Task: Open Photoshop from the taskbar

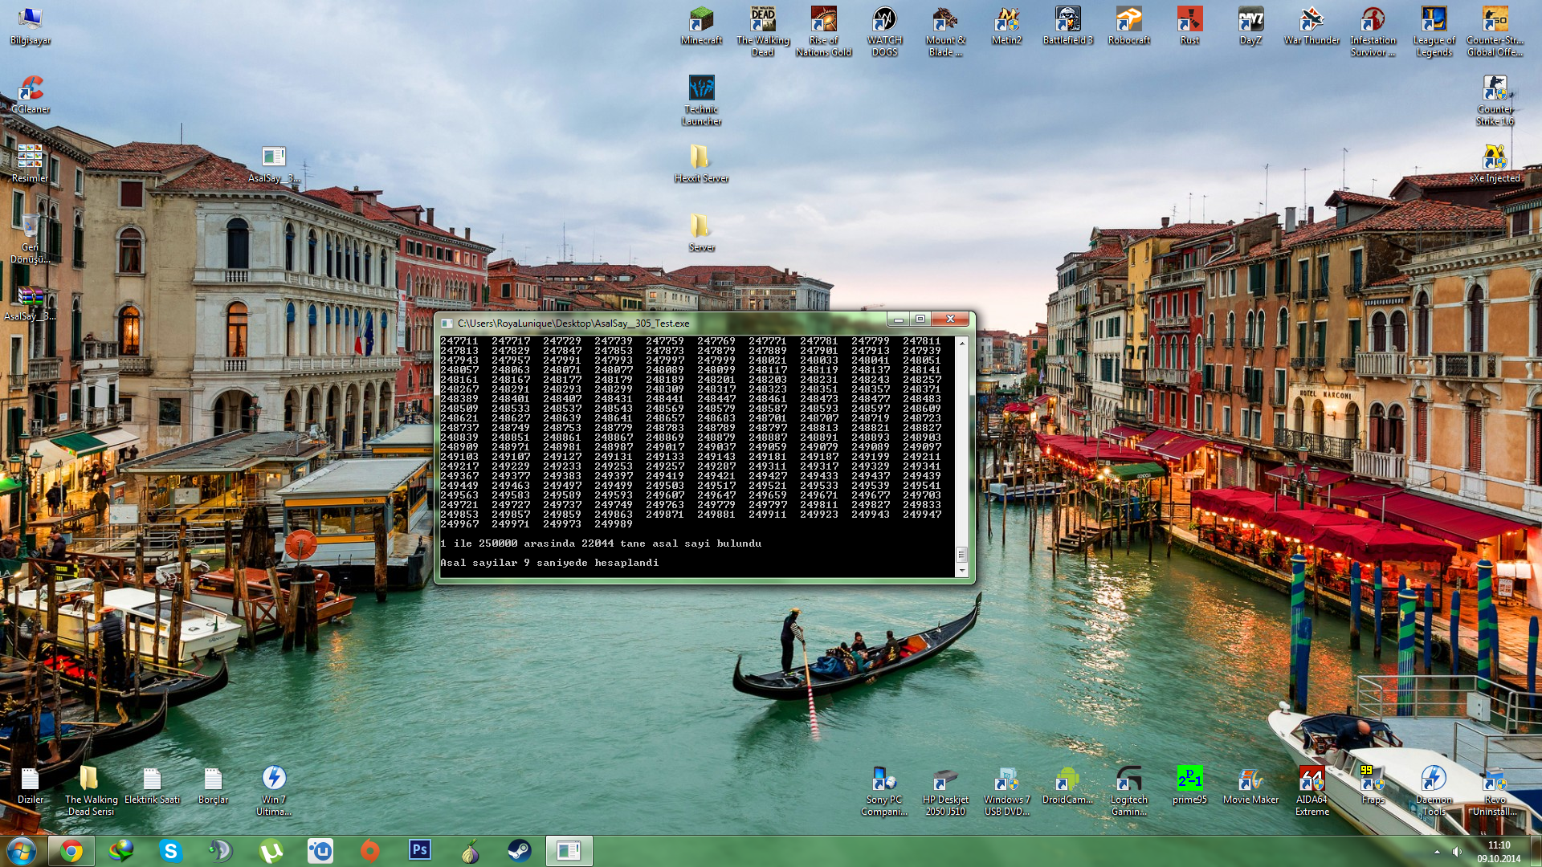Action: 419,850
